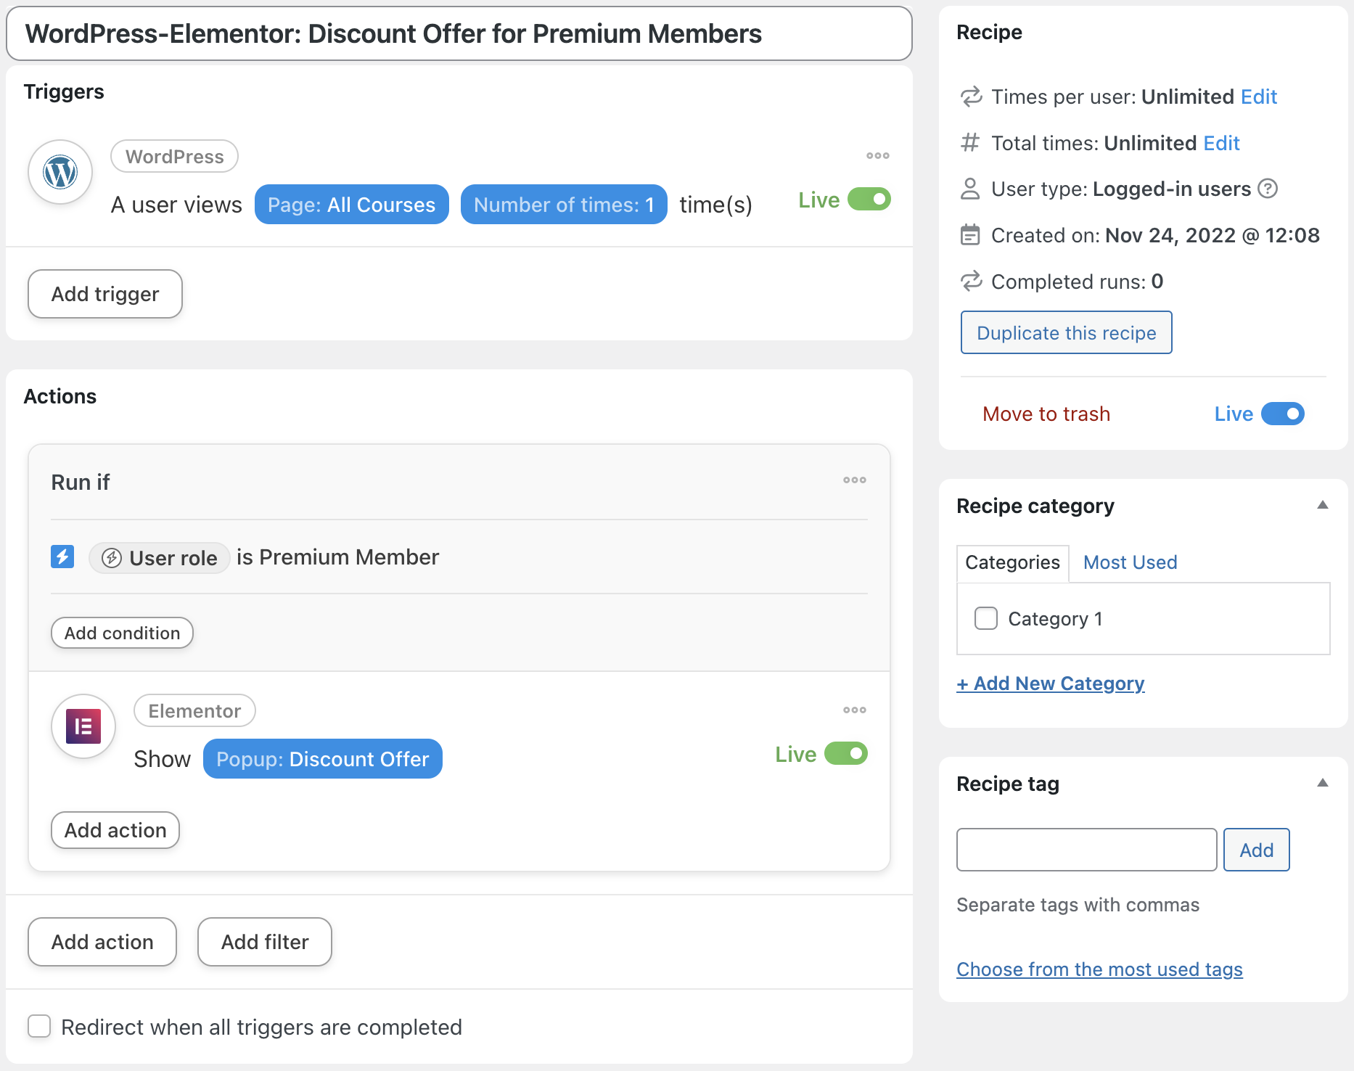This screenshot has height=1071, width=1354.
Task: Select the Number of times: 1 token
Action: [564, 205]
